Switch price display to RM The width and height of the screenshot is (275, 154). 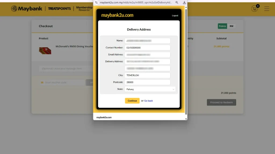tap(231, 26)
